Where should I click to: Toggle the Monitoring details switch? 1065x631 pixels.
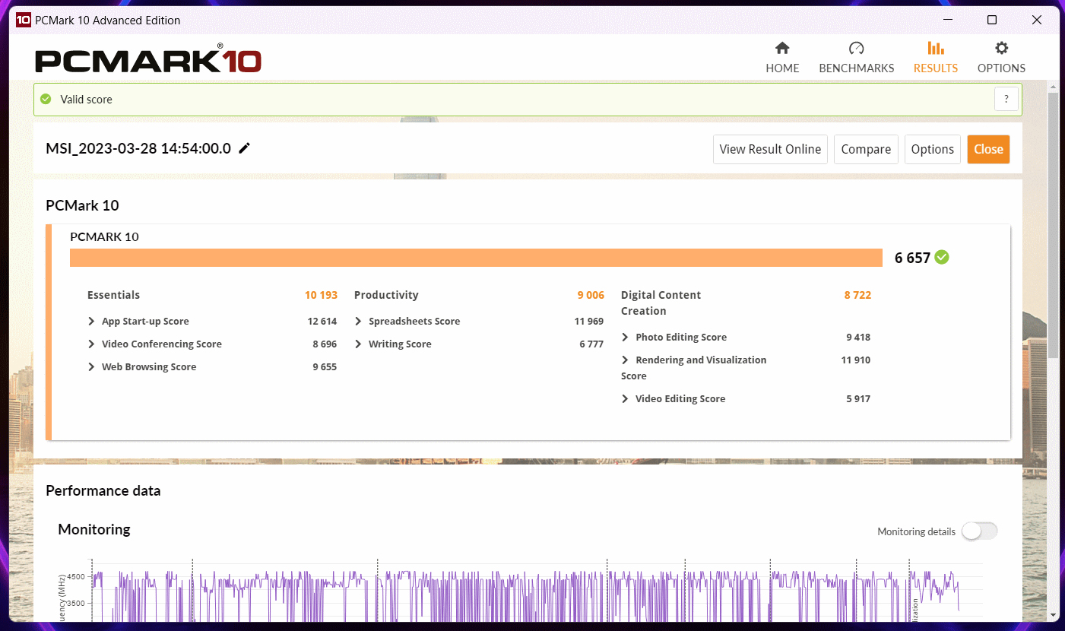(x=979, y=531)
